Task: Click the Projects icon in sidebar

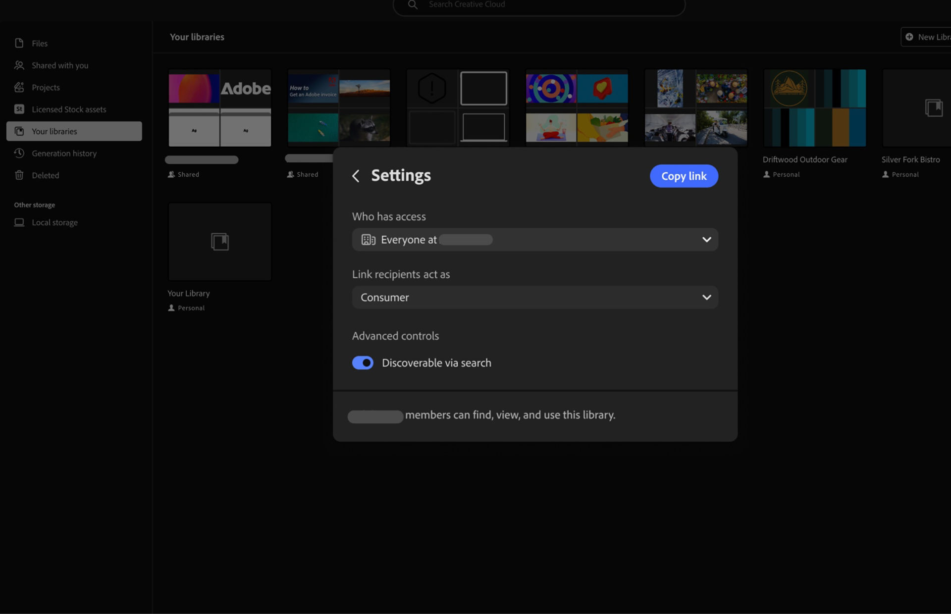Action: (x=19, y=87)
